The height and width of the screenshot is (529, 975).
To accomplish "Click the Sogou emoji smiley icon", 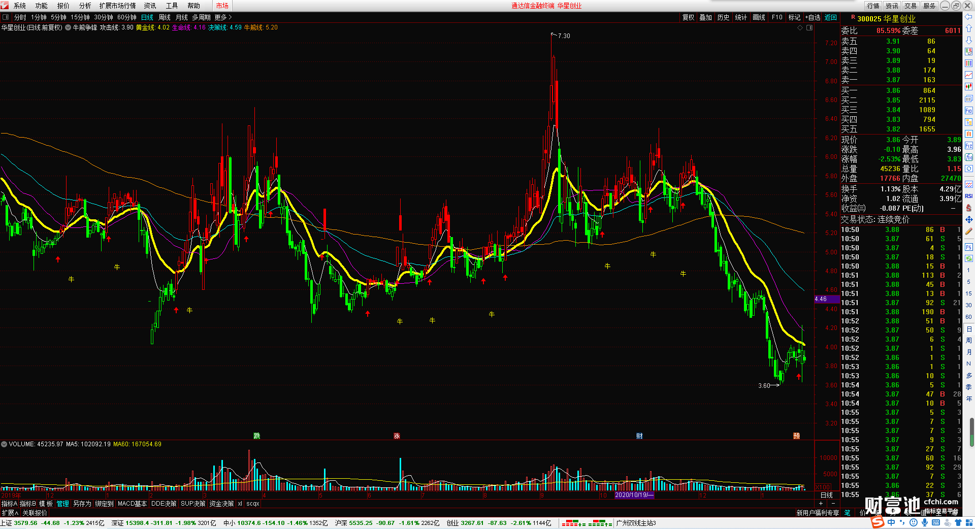I will click(x=914, y=522).
